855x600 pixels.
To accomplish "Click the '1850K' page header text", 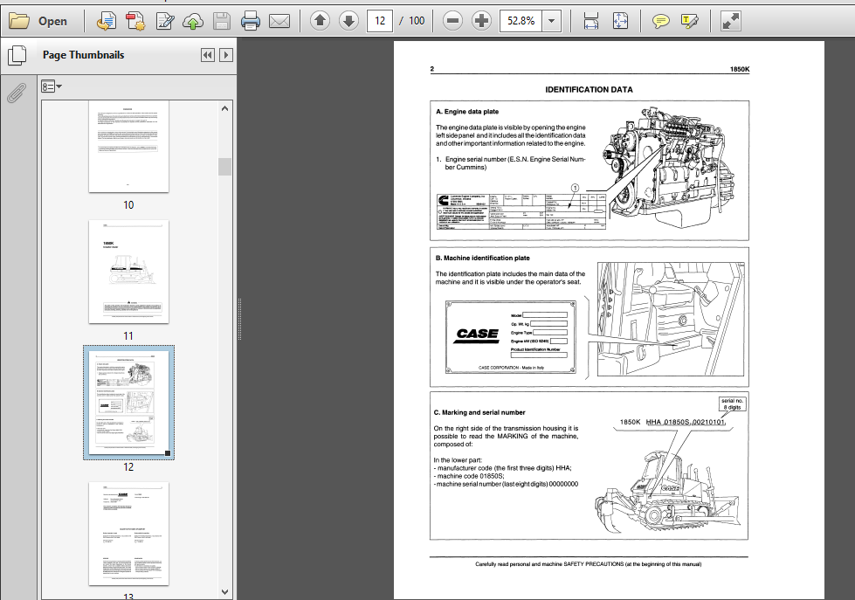I will pyautogui.click(x=740, y=69).
